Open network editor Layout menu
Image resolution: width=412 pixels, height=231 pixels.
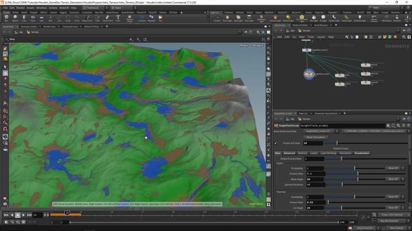click(x=321, y=37)
